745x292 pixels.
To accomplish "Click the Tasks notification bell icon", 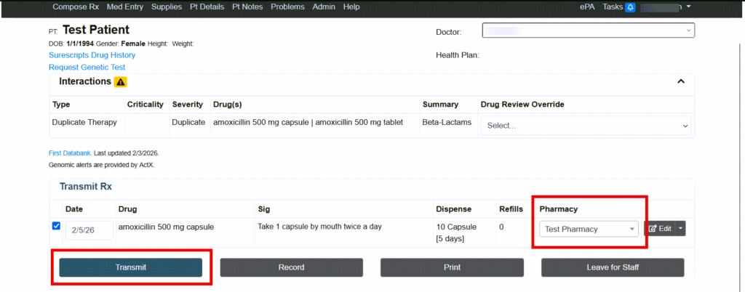I will pos(630,7).
